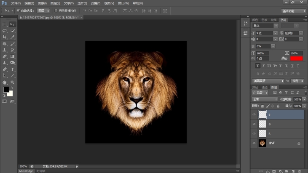
Task: Select the Rectangular Marquee tool
Action: (5, 24)
